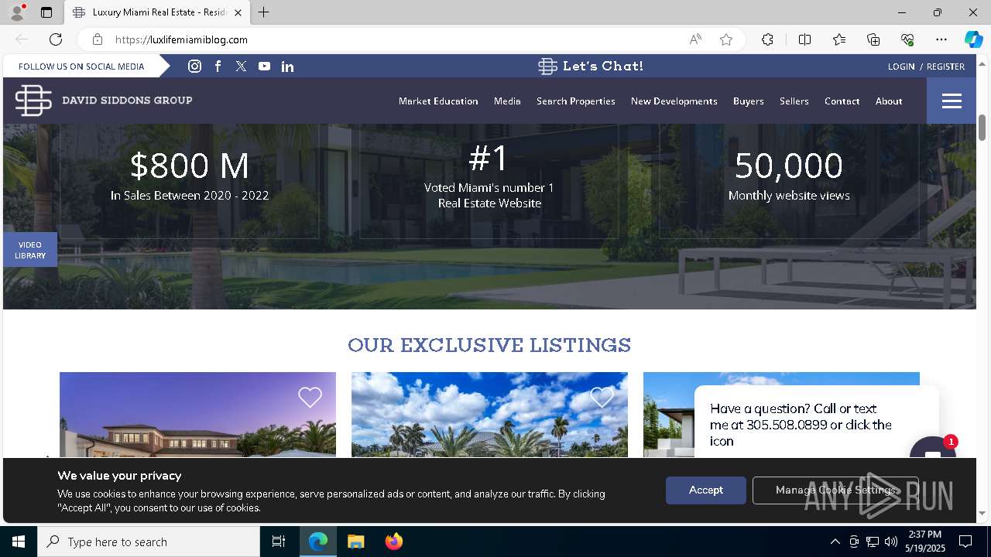Click the LOGIN link
Viewport: 991px width, 557px height.
pyautogui.click(x=901, y=67)
